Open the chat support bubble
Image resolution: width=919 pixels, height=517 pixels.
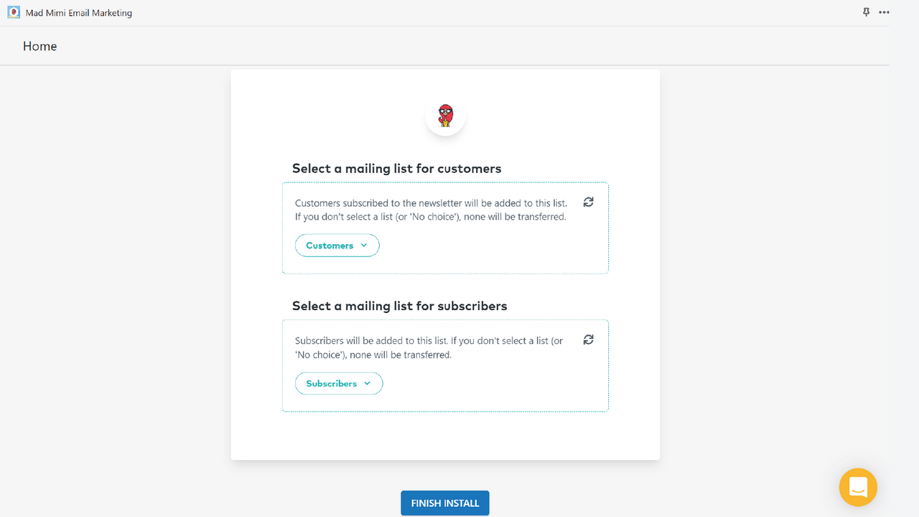point(857,487)
